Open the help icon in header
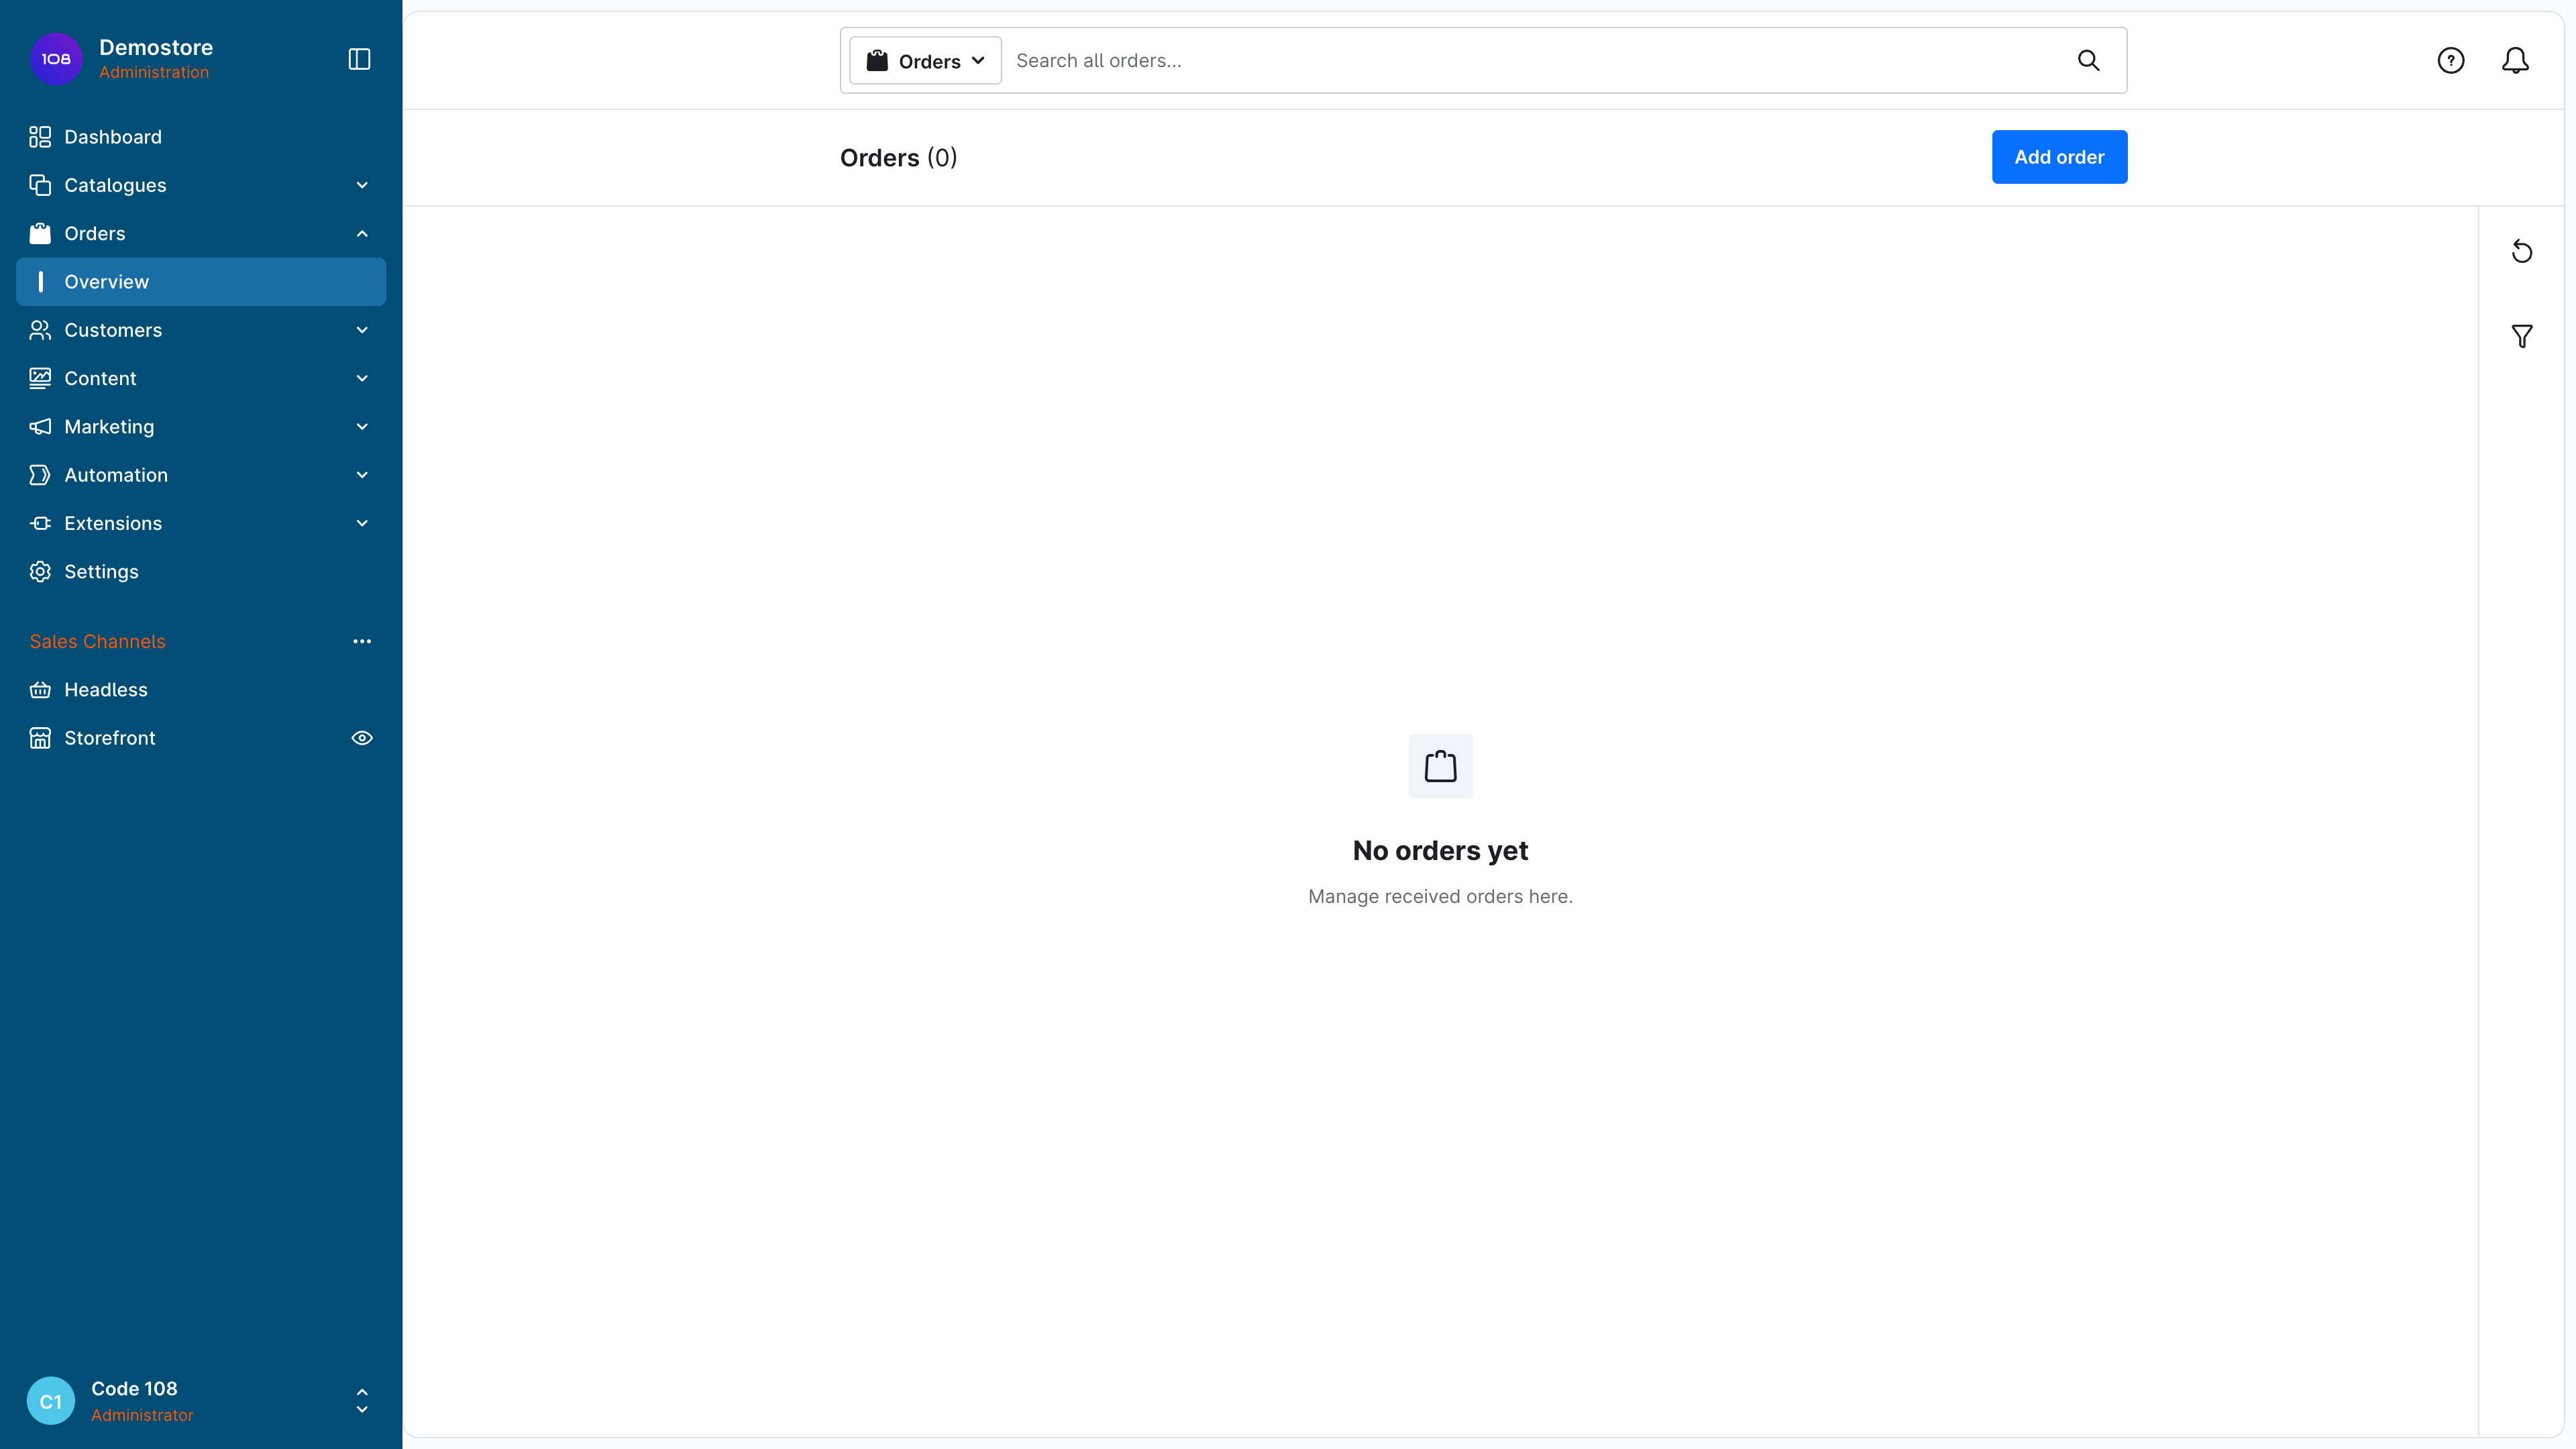 [x=2450, y=60]
